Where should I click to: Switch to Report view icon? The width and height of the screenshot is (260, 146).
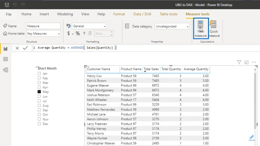pos(6,49)
